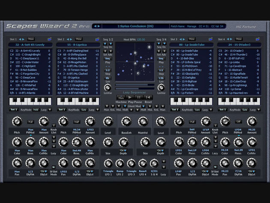
Task: Select node A in the XY pad
Action: (135, 64)
